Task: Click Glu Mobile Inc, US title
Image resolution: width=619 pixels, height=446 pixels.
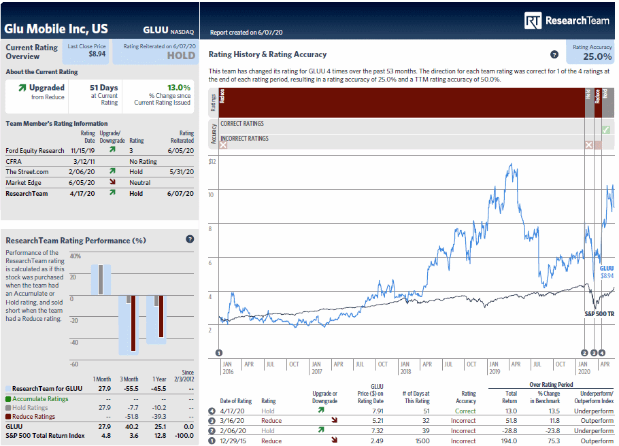Action: click(x=56, y=29)
